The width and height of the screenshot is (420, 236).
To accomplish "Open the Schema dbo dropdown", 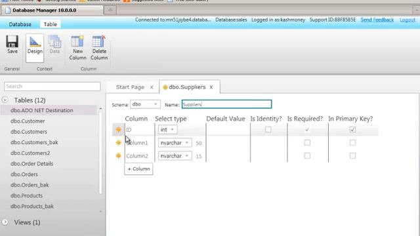I will pos(145,104).
